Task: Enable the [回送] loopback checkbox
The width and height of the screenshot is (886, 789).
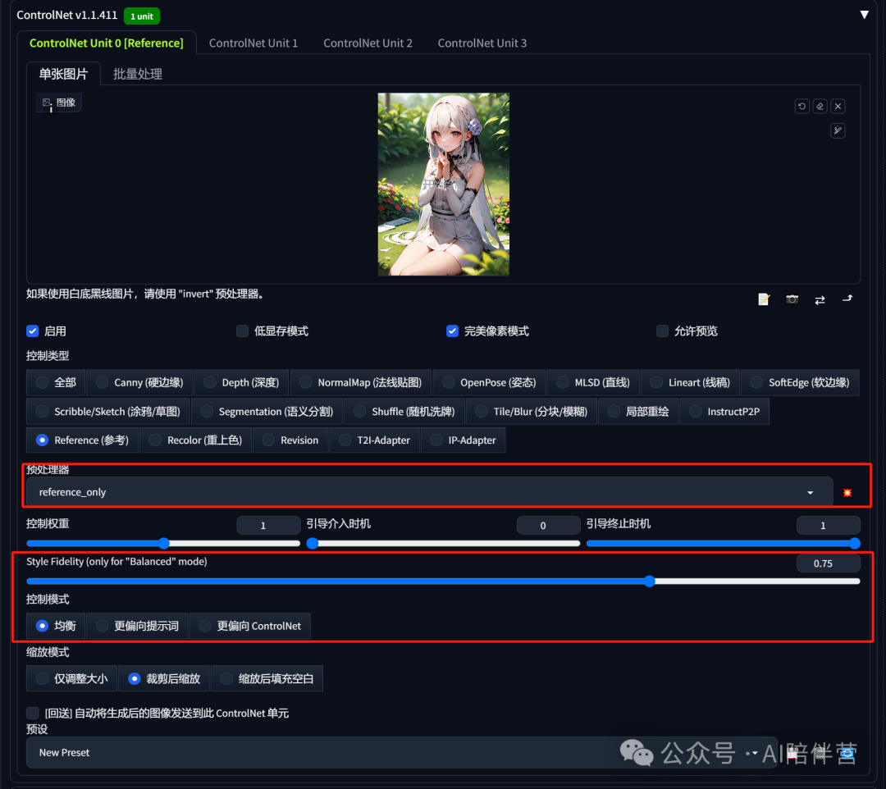Action: (33, 713)
